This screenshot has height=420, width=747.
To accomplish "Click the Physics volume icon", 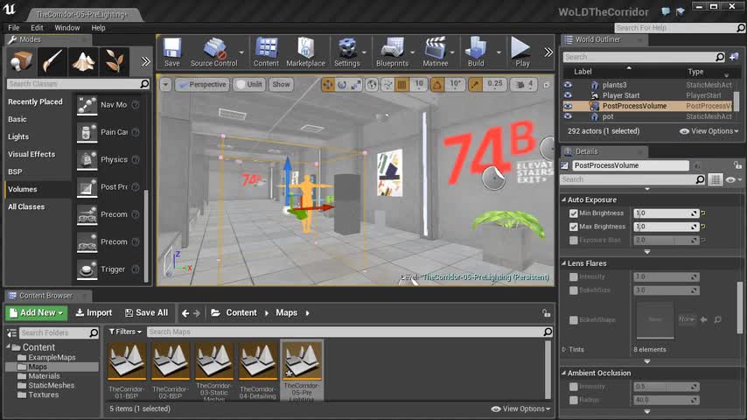I will (x=87, y=160).
